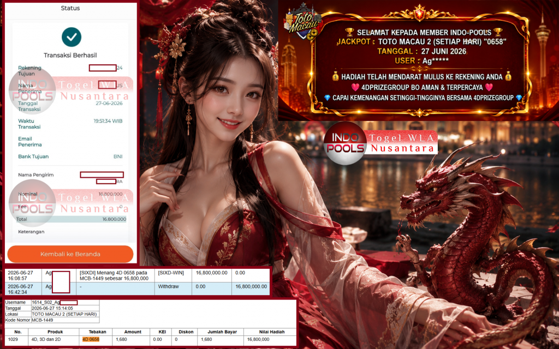Screen dimensions: 559x349
Task: Select 16,800,000.00 in the SIXD-WIN row
Action: coord(211,273)
